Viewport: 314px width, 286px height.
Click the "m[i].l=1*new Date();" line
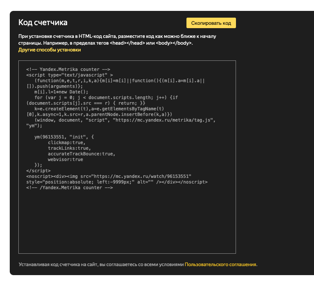point(61,92)
